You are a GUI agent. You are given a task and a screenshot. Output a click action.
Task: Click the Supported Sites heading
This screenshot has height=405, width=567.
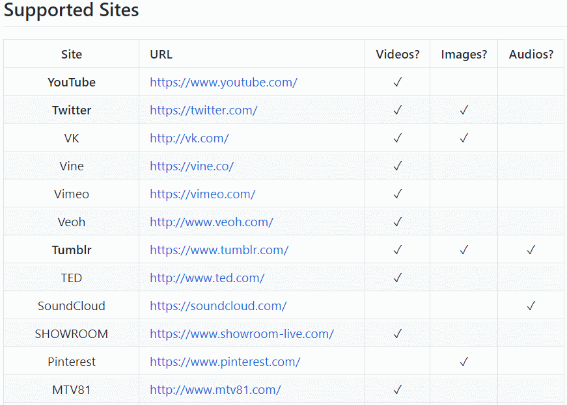point(72,10)
